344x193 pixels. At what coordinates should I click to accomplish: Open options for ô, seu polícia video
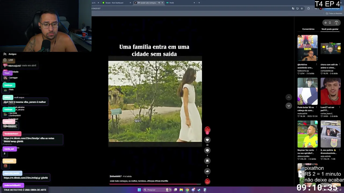click(340, 150)
